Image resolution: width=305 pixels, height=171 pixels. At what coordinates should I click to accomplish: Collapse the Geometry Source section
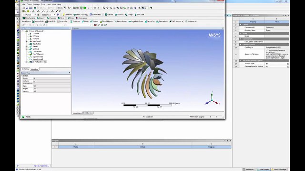[241, 45]
